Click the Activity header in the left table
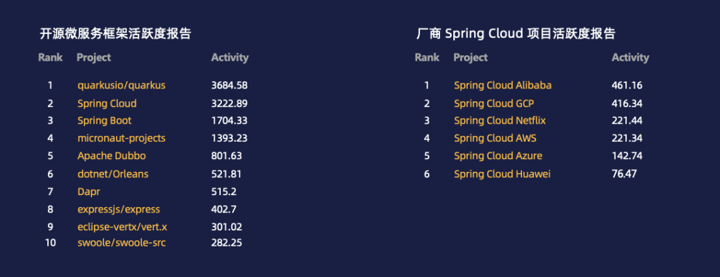Viewport: 720px width, 277px height. point(229,58)
